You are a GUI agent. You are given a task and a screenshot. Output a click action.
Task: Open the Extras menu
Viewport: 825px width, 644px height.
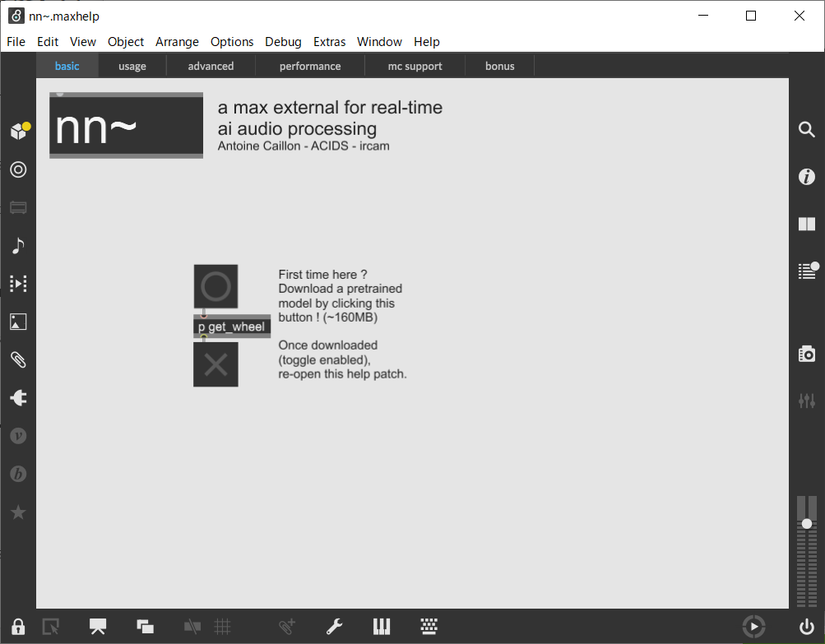tap(329, 42)
